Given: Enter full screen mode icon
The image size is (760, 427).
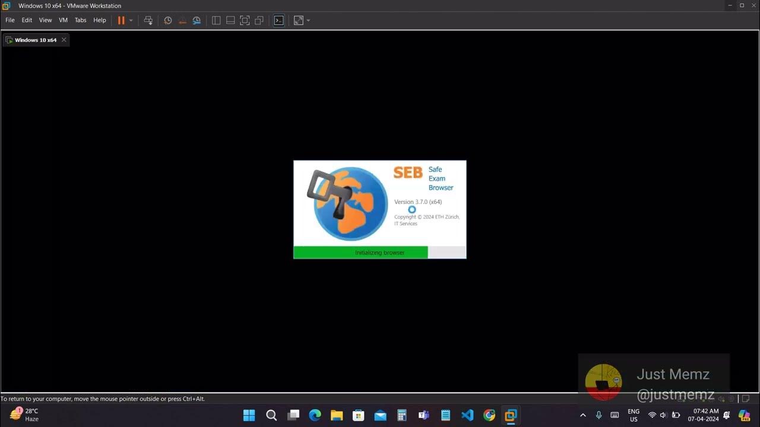Looking at the screenshot, I should (245, 20).
